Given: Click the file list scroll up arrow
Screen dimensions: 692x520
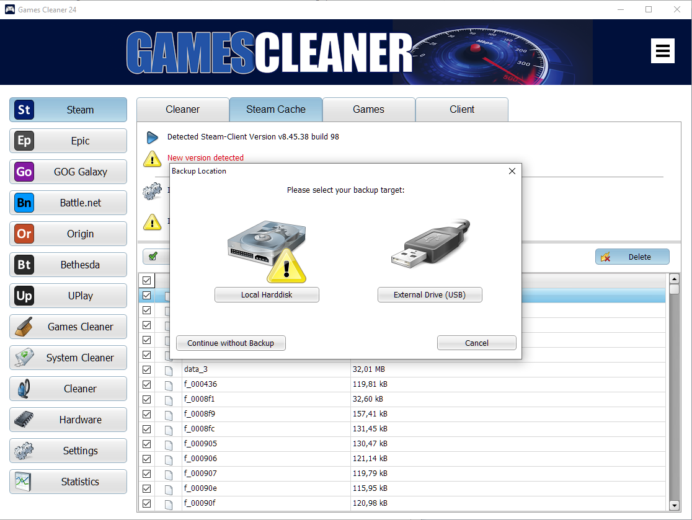Looking at the screenshot, I should tap(674, 279).
